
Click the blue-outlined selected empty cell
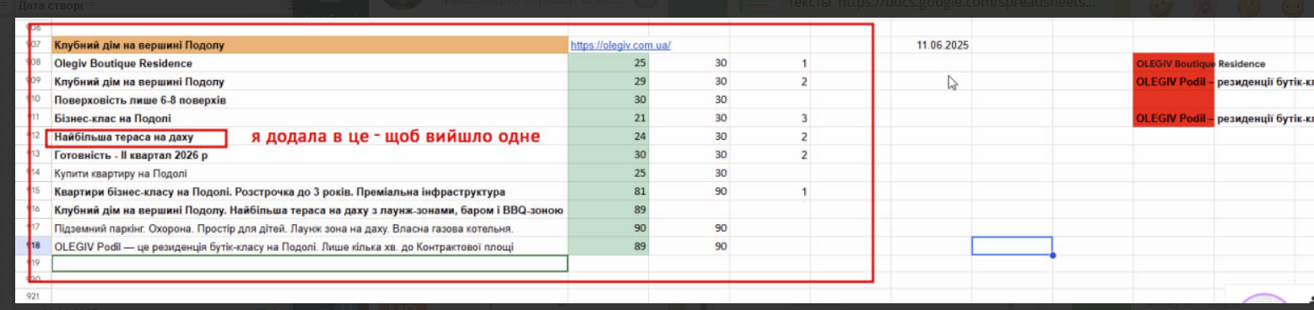pyautogui.click(x=1012, y=246)
